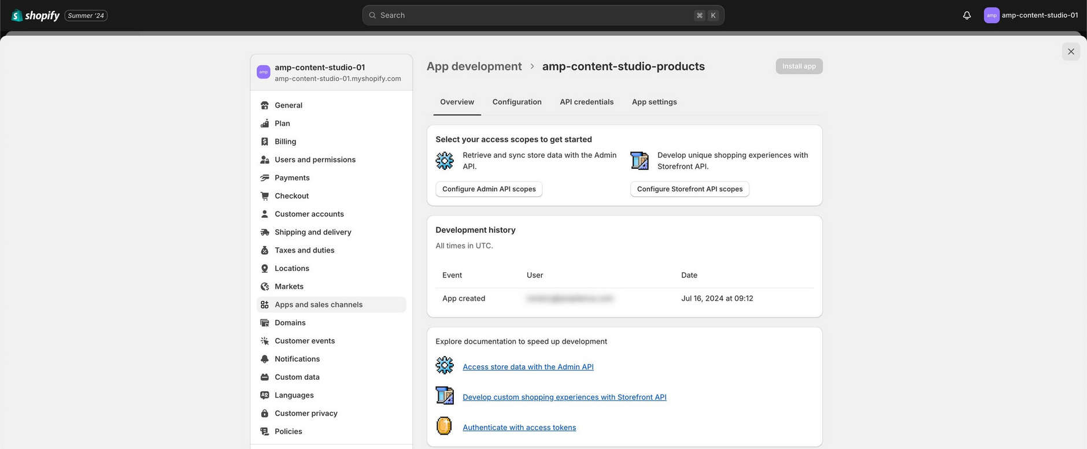Viewport: 1087px width, 449px height.
Task: Click the amp-content-studio-01 store header card
Action: click(331, 73)
